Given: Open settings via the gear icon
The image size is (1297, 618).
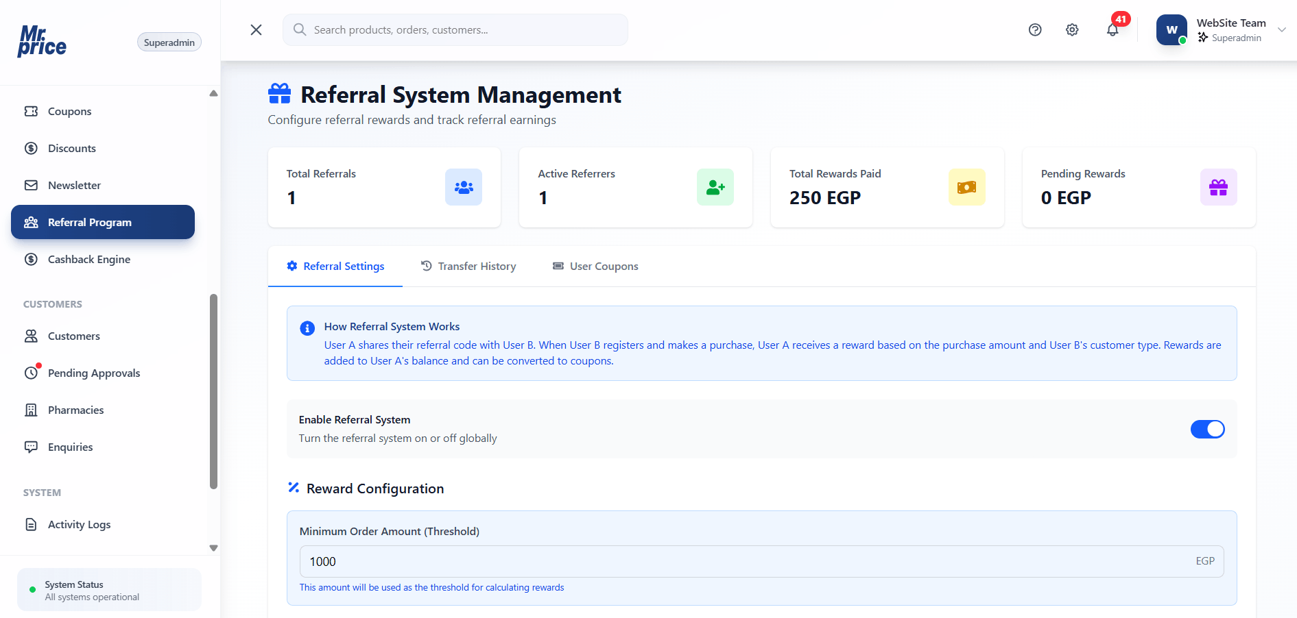Looking at the screenshot, I should [1072, 29].
